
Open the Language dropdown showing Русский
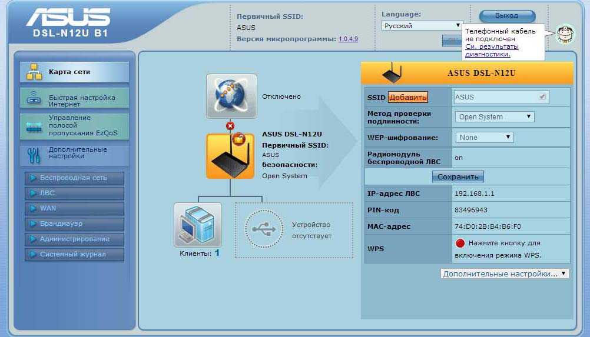click(422, 25)
